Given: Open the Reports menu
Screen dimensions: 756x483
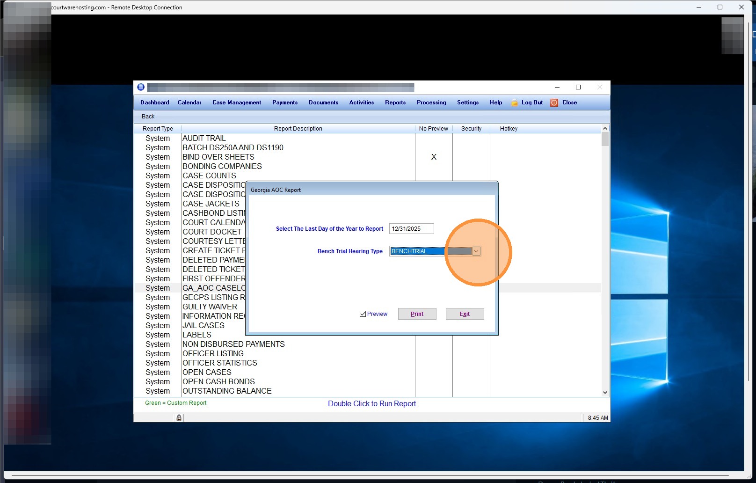Looking at the screenshot, I should (x=395, y=102).
